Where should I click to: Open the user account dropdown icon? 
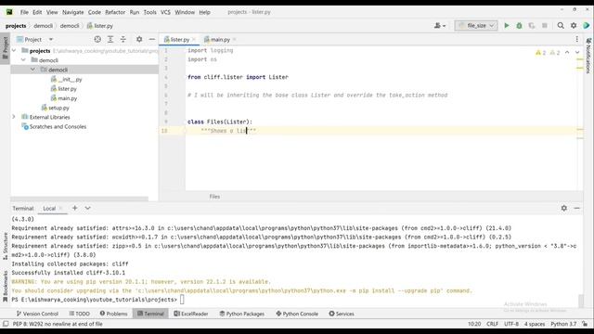coord(440,25)
